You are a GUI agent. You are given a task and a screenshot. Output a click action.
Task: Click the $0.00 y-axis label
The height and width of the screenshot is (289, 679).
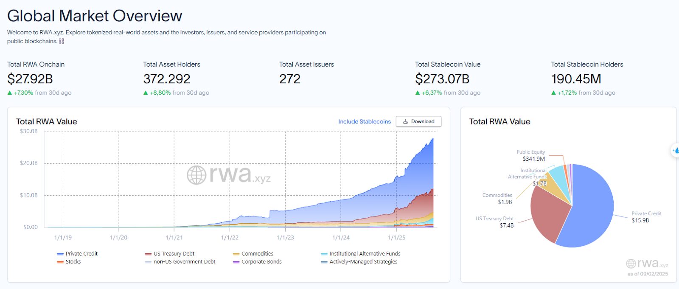tap(31, 227)
